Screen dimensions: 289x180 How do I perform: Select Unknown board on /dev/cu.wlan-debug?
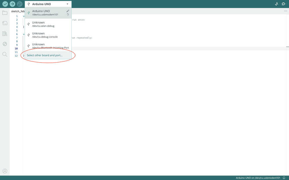[48, 24]
